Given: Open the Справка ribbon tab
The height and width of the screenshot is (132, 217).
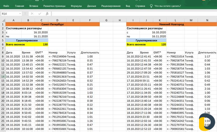Looking at the screenshot, I should click(x=140, y=6).
